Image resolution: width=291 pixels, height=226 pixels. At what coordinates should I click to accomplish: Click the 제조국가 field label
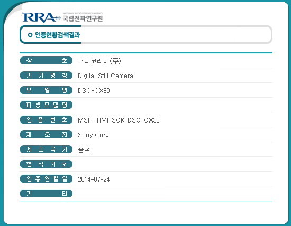pyautogui.click(x=46, y=149)
